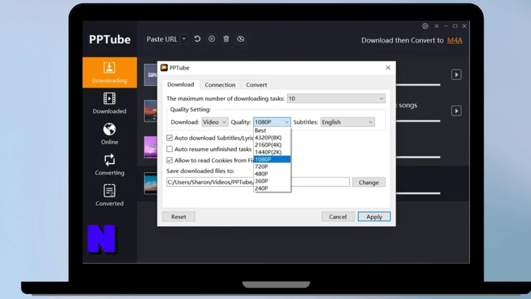
Task: Click play icon beside the songs item
Action: click(456, 111)
